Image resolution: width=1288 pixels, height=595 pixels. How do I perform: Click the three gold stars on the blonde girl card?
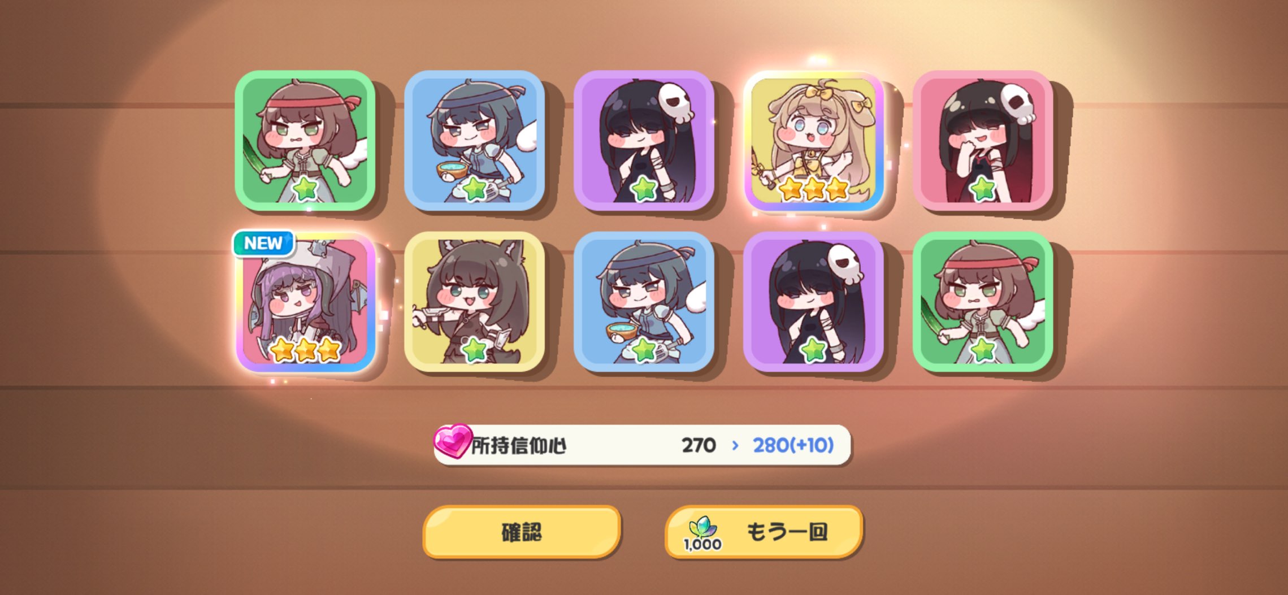(814, 189)
